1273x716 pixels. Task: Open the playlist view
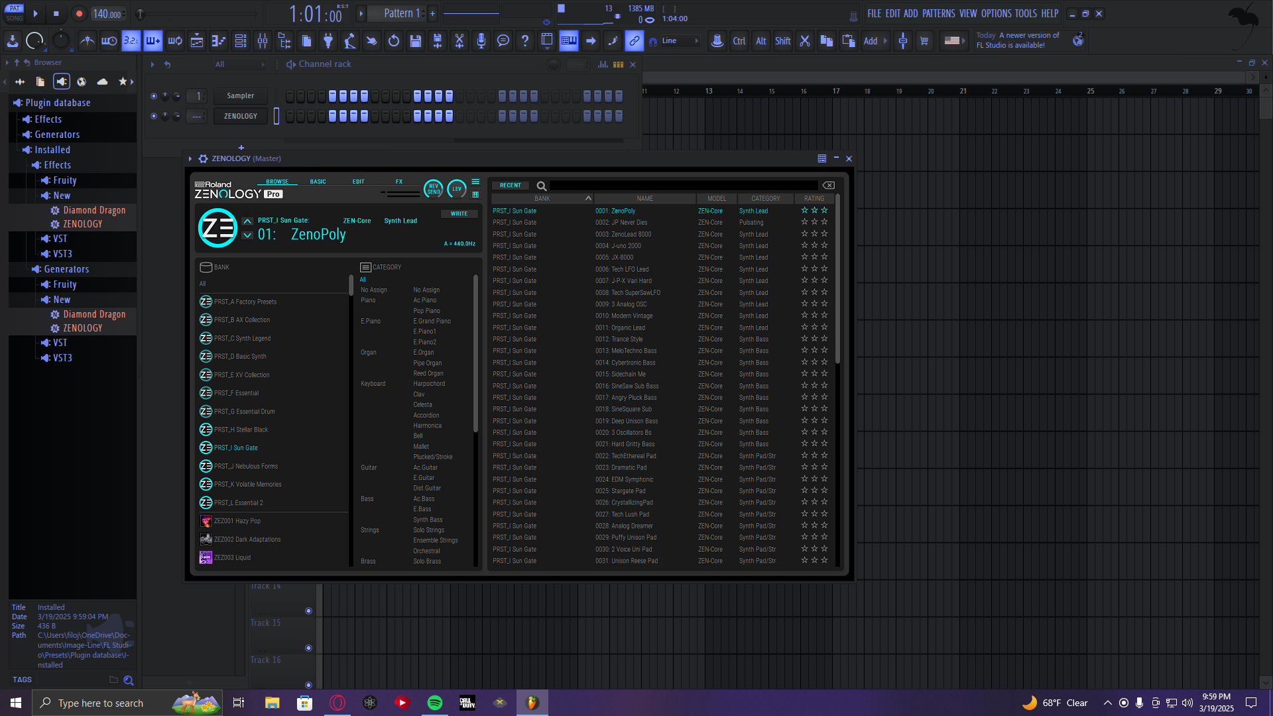197,41
